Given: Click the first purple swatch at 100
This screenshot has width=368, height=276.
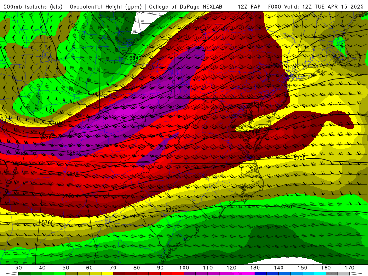Looking at the screenshot, I should pos(190,274).
